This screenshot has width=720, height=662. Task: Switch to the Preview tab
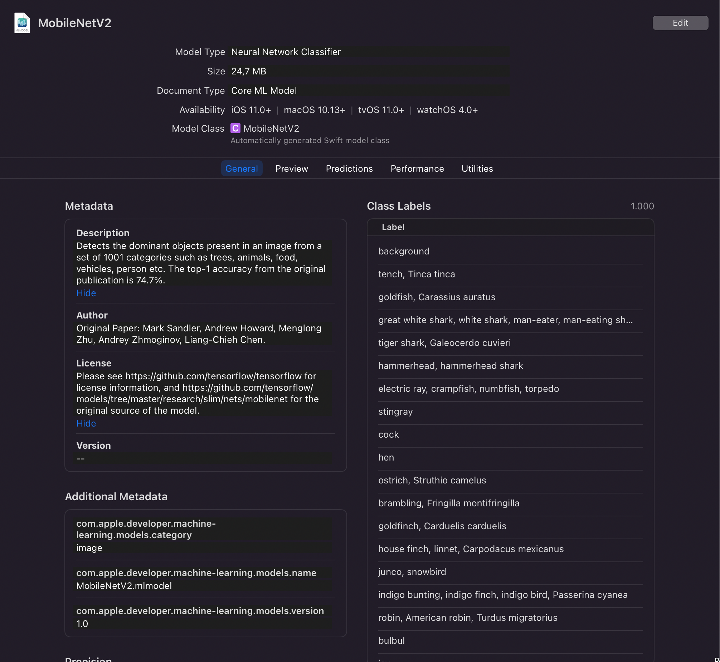pyautogui.click(x=291, y=169)
